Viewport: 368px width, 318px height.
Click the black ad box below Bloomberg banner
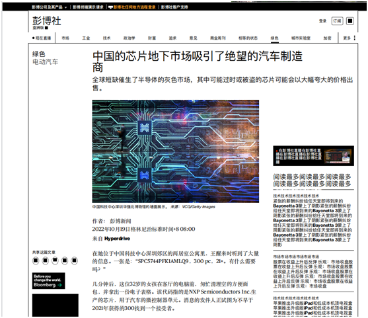tap(55, 305)
